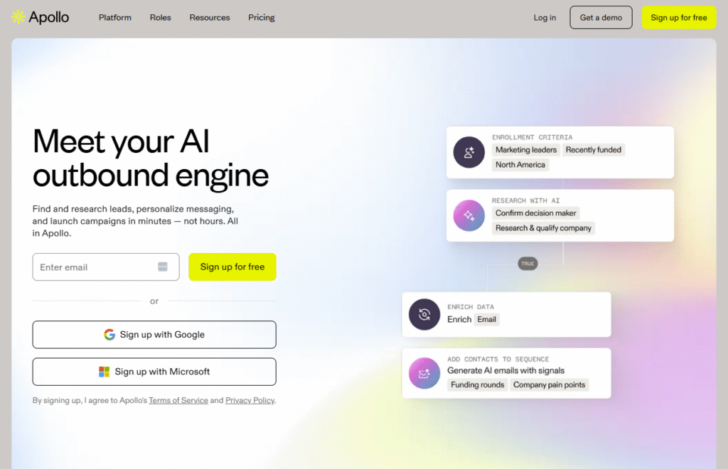Image resolution: width=728 pixels, height=469 pixels.
Task: Click Sign up for free beside email field
Action: click(232, 266)
